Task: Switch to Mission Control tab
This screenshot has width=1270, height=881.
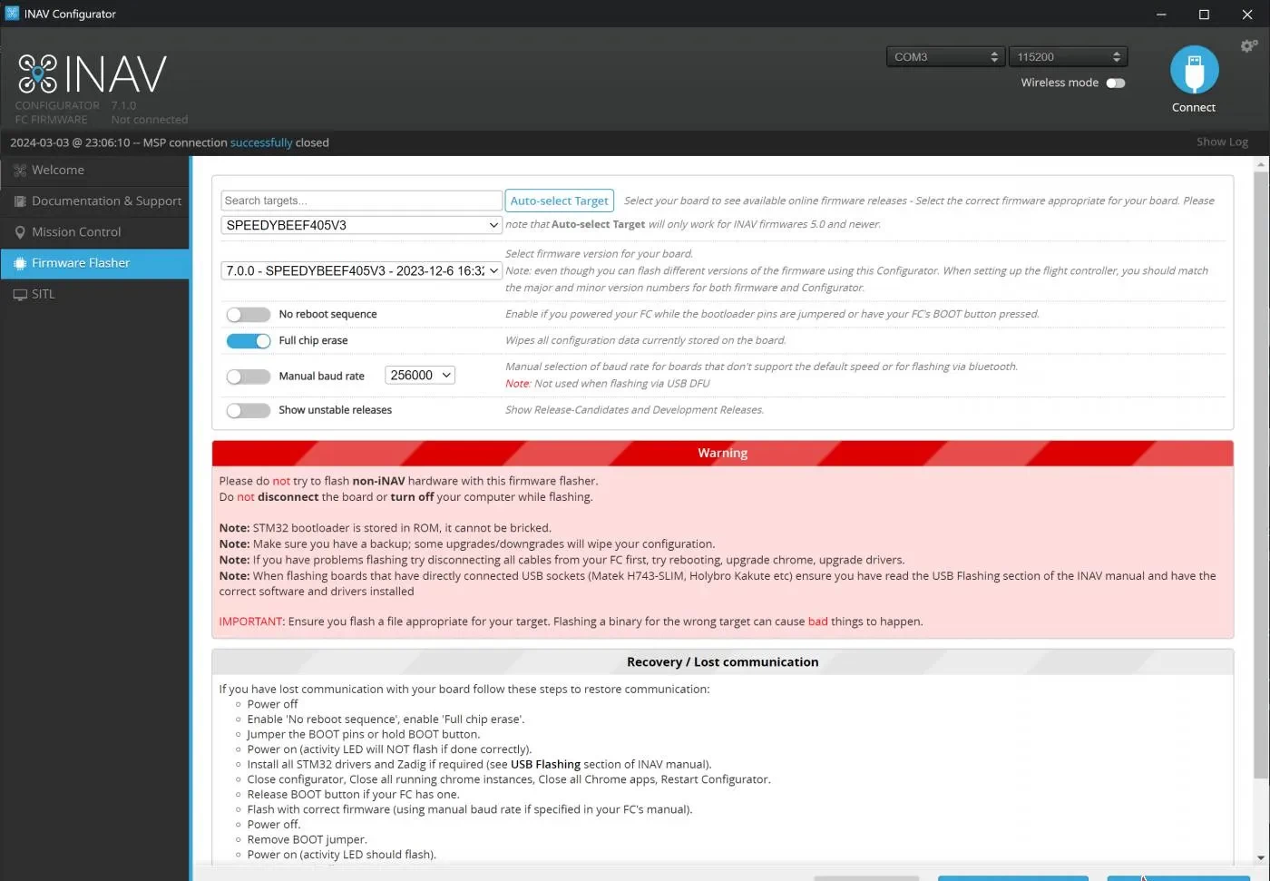Action: 94,232
